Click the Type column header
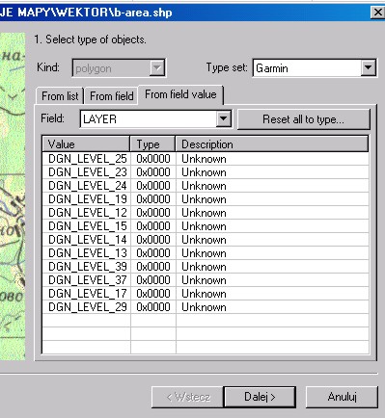The image size is (385, 418). (152, 144)
